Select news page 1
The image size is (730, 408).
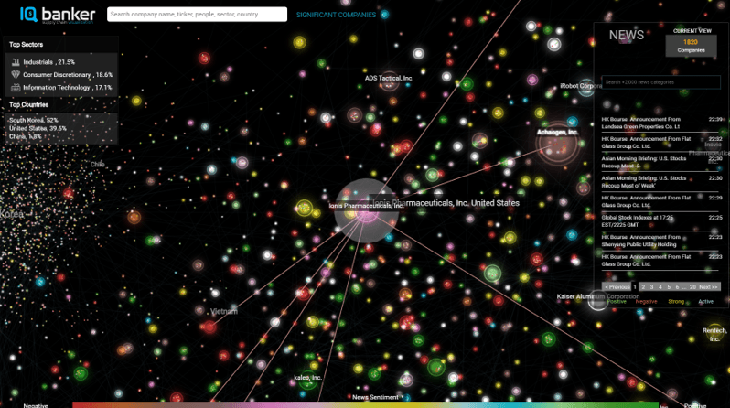635,287
